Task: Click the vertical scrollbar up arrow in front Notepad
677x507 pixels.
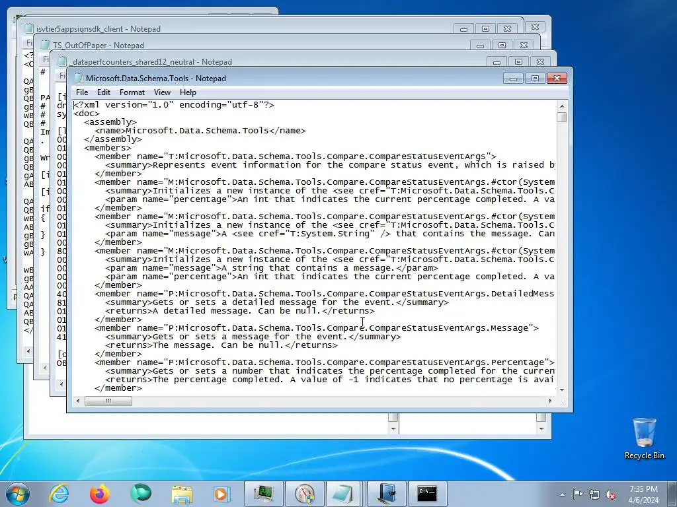Action: click(562, 106)
